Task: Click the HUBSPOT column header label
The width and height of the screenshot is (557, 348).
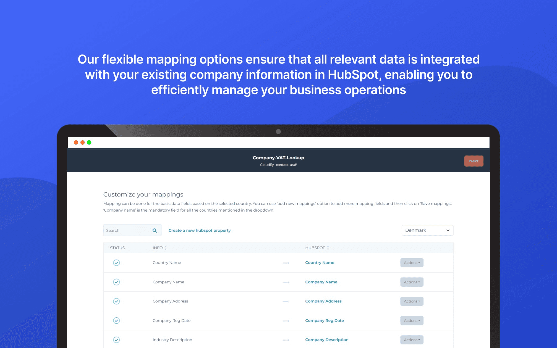Action: pyautogui.click(x=315, y=248)
